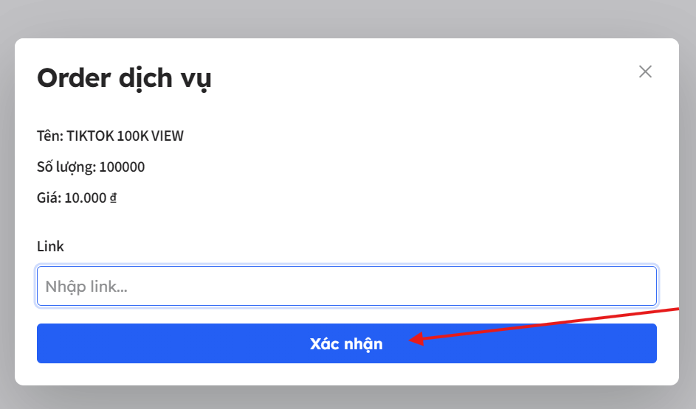The height and width of the screenshot is (409, 696).
Task: Click the white Xác nhận label text
Action: [346, 344]
